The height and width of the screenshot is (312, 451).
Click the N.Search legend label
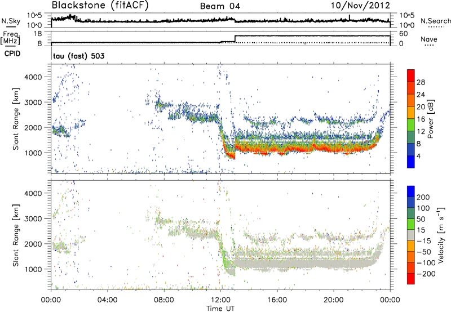point(435,21)
